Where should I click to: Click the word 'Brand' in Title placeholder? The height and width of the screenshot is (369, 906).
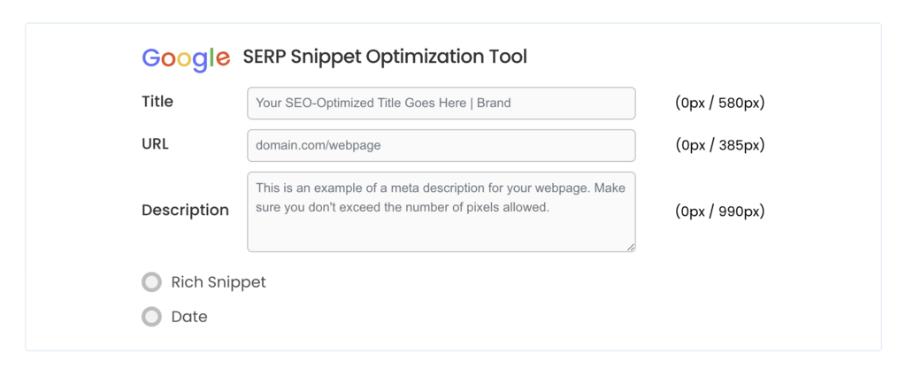[x=494, y=103]
